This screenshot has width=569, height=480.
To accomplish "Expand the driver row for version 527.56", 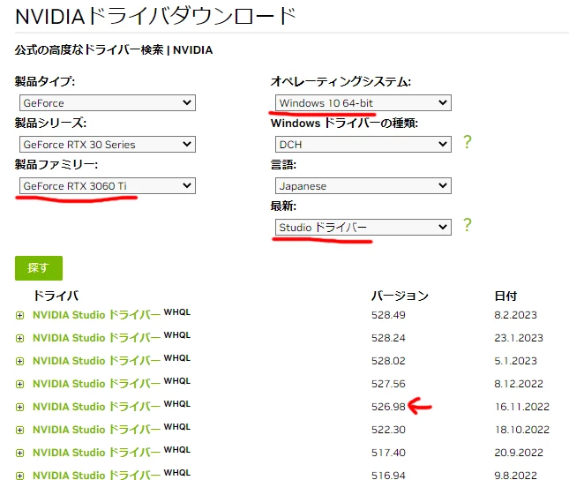I will pos(20,384).
